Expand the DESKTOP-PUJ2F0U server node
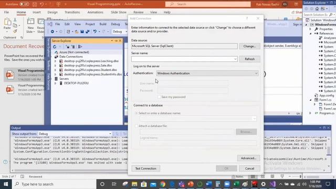This screenshot has height=189, width=336. 55,83
